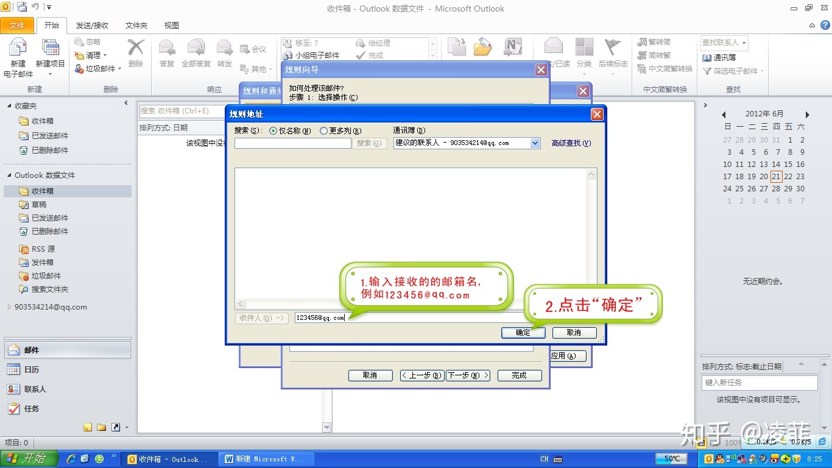Go to next month in calendar navigator
832x468 pixels.
tap(808, 115)
